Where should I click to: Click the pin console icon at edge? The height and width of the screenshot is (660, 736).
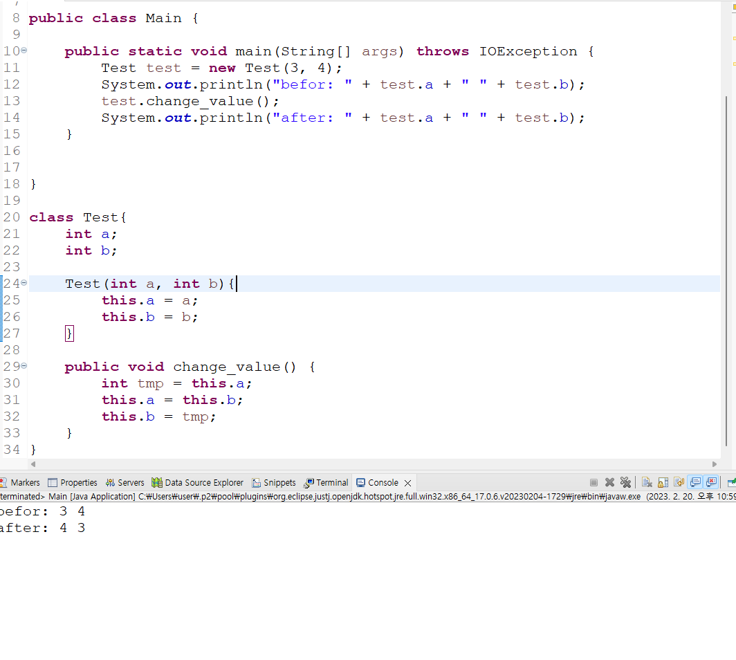(731, 483)
